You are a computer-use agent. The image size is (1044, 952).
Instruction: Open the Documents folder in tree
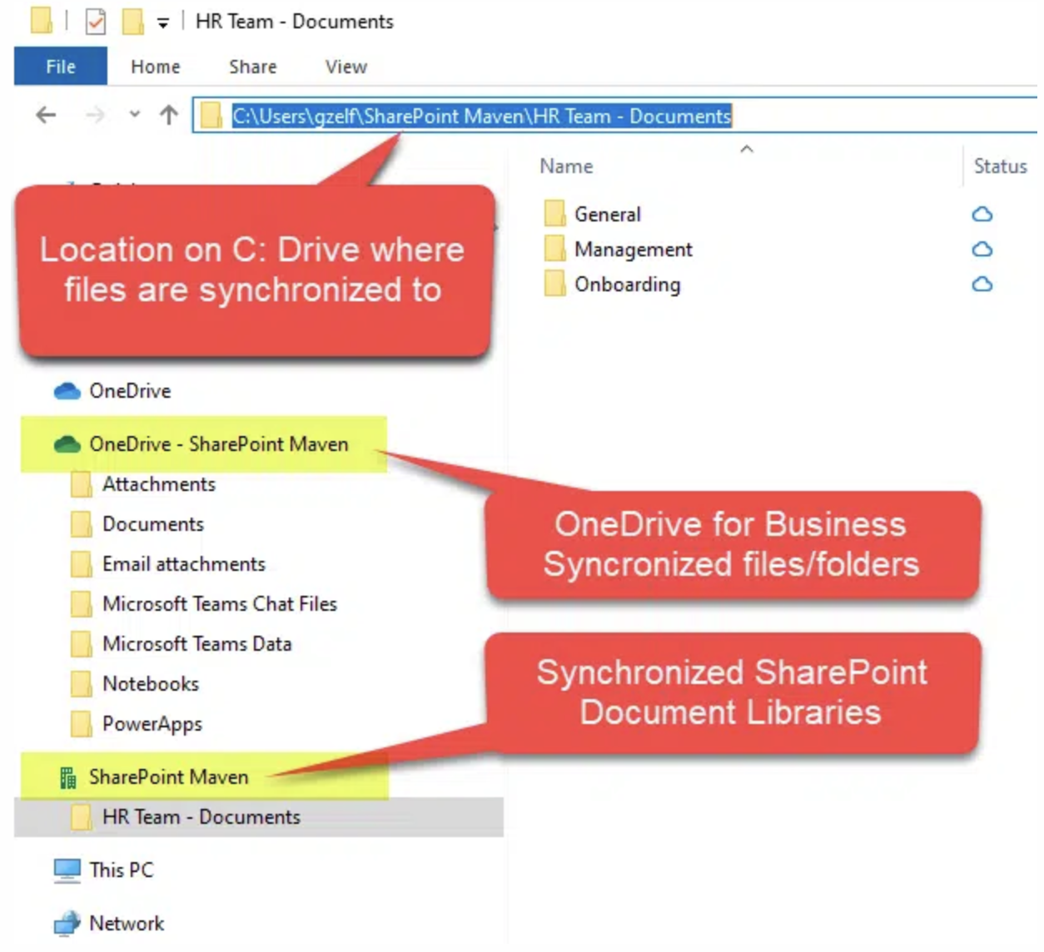[152, 524]
